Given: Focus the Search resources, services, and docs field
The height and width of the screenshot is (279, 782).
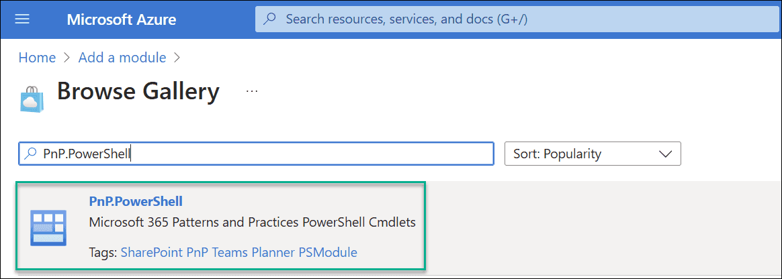Looking at the screenshot, I should 518,19.
